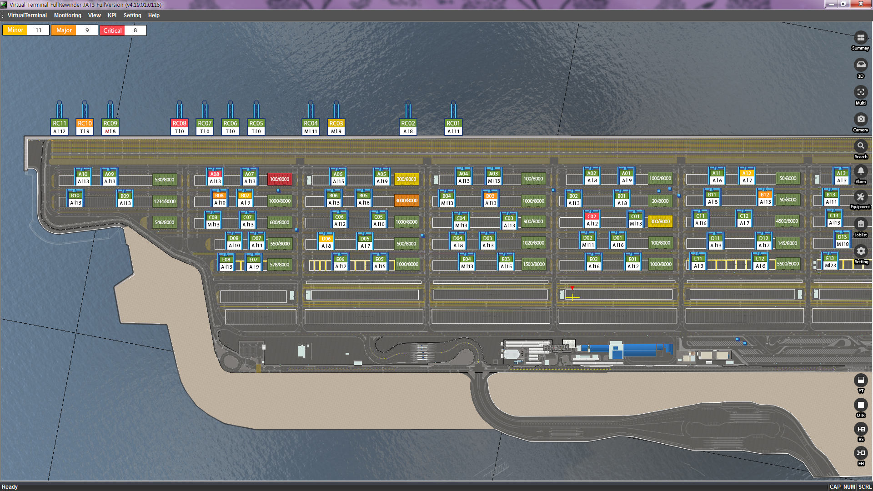Open the Joblist clipboard icon

(860, 224)
